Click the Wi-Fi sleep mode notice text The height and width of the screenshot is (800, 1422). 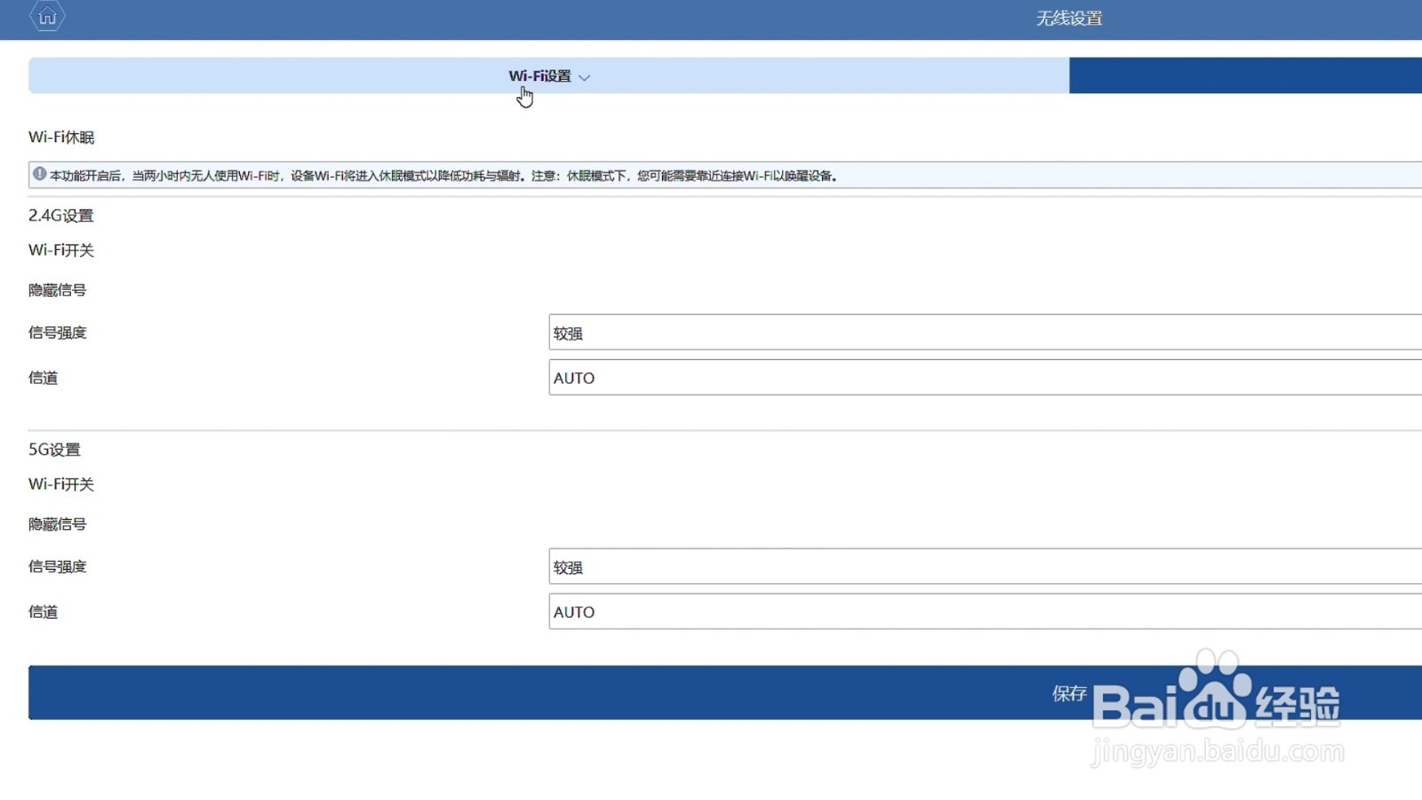point(443,176)
